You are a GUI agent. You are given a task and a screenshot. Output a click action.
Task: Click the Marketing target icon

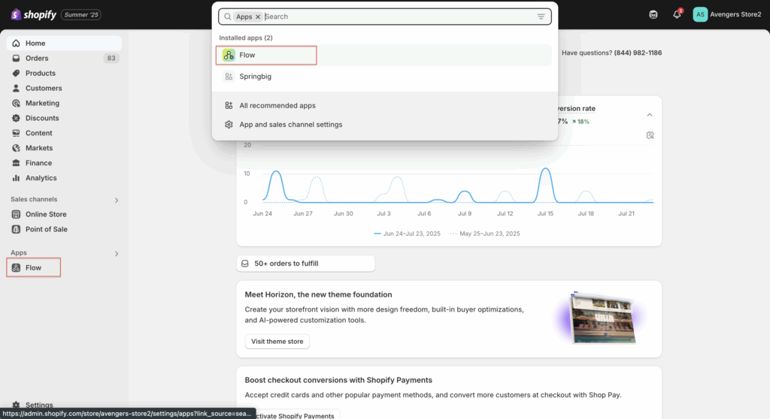pyautogui.click(x=17, y=103)
